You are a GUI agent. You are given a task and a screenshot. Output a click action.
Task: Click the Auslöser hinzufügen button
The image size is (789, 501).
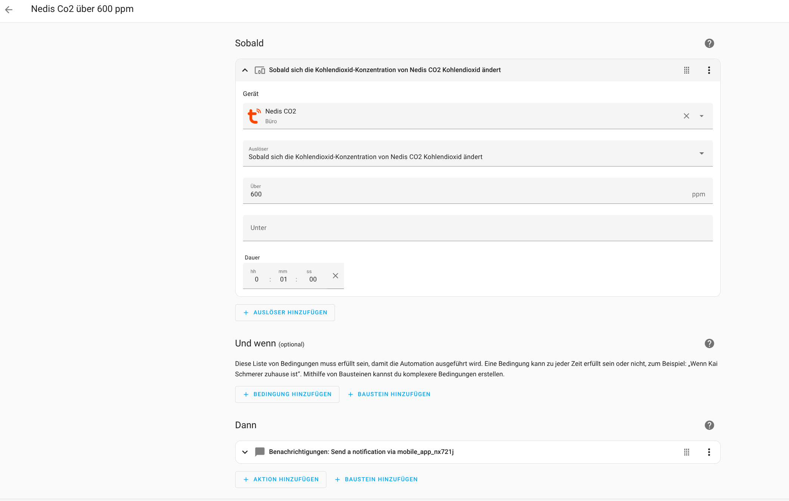coord(285,312)
